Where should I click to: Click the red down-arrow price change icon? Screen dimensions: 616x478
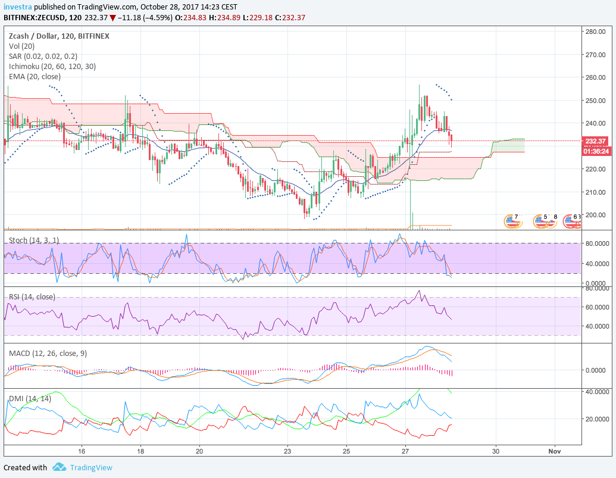(x=112, y=18)
